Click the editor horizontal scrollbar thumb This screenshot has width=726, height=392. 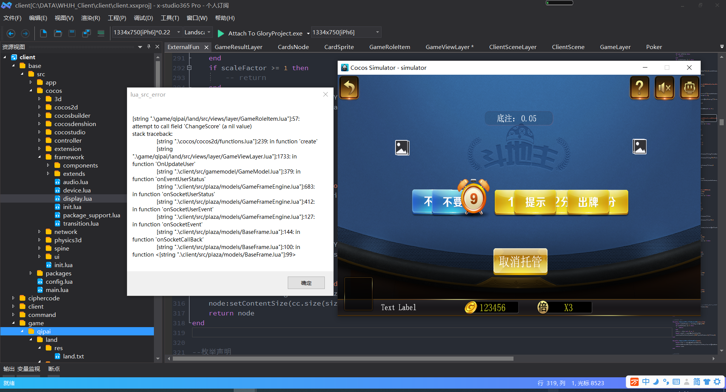coord(343,359)
